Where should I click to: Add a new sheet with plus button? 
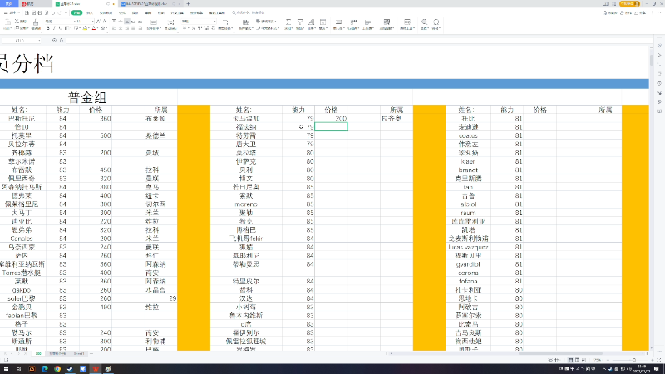point(91,353)
